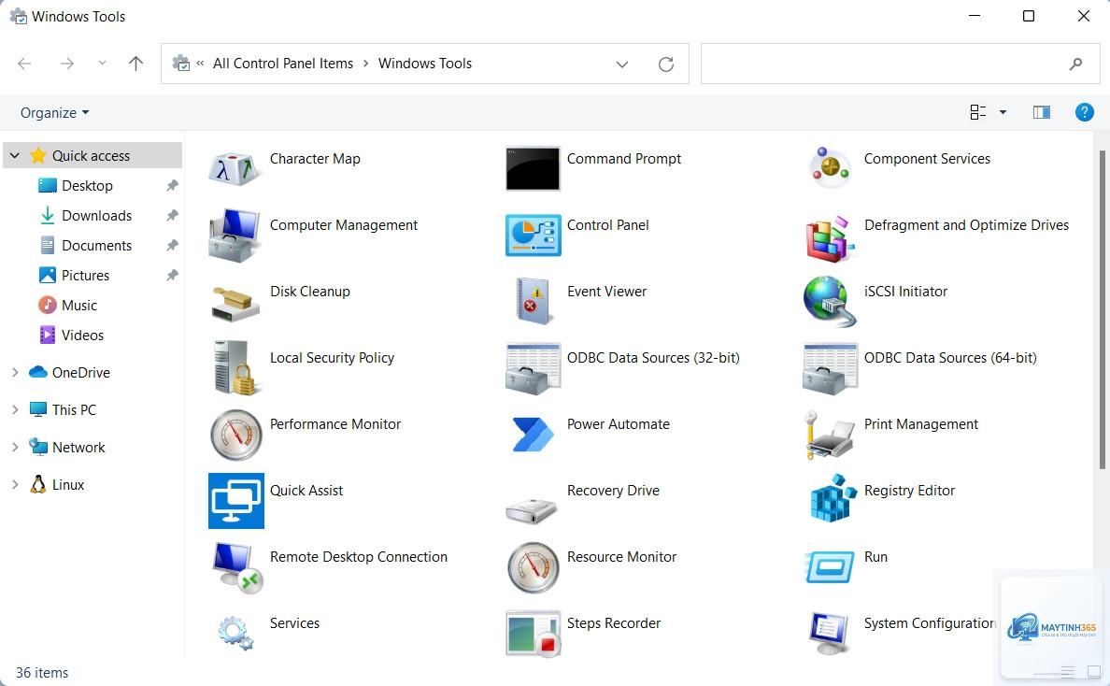Select the Run icon
This screenshot has width=1110, height=686.
click(830, 567)
